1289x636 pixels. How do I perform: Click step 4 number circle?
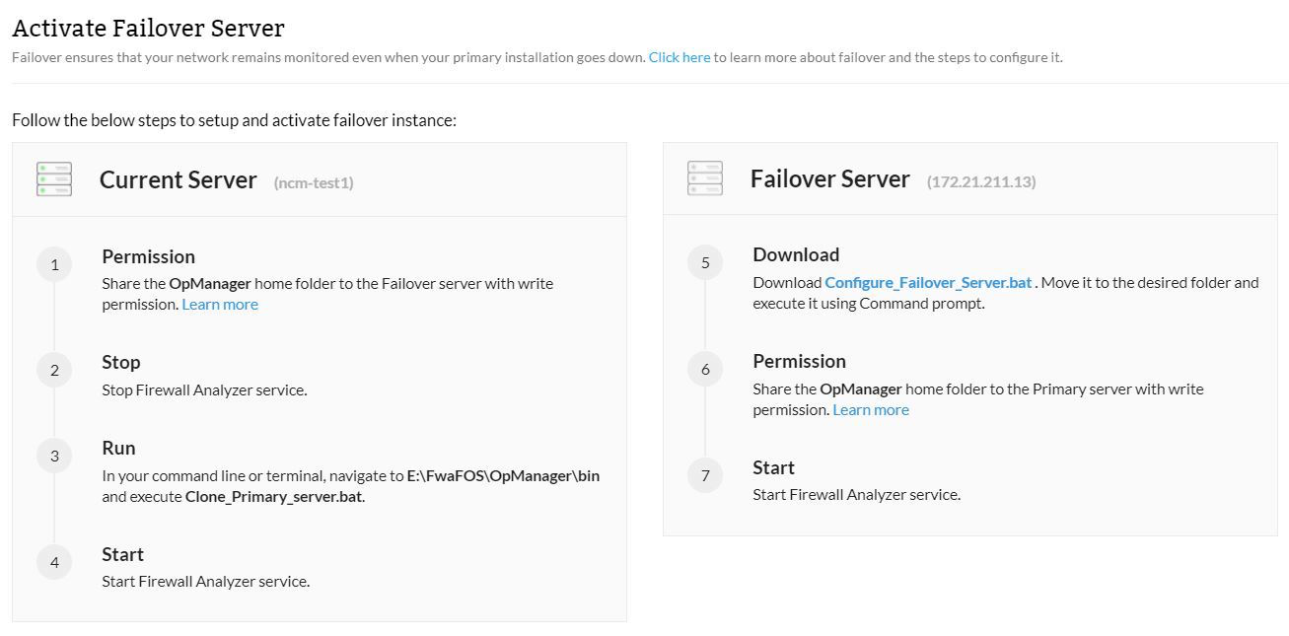tap(54, 562)
